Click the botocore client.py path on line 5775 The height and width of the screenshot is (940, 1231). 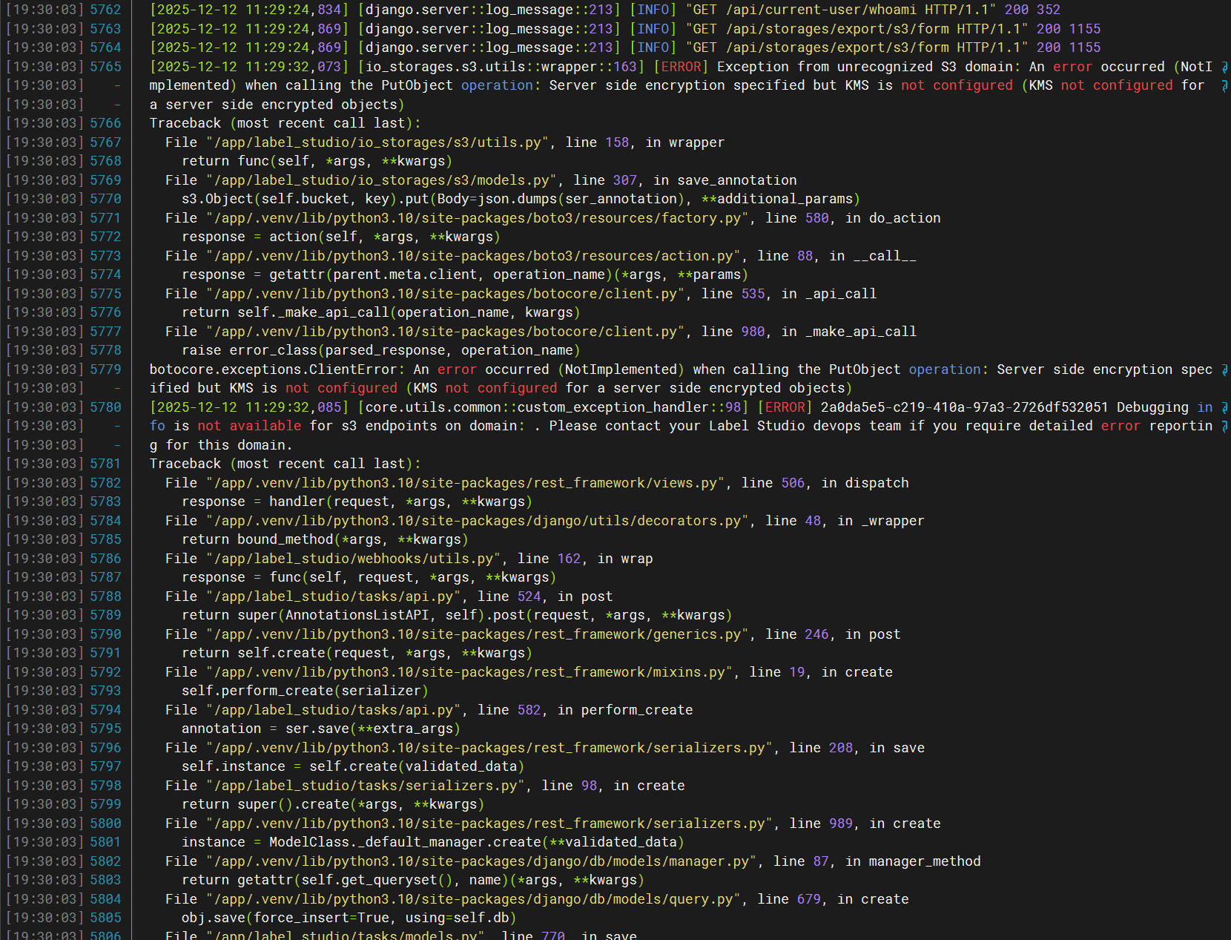pos(446,294)
